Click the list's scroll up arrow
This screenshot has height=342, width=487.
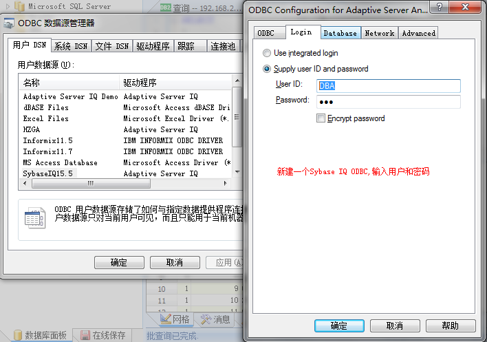[237, 81]
